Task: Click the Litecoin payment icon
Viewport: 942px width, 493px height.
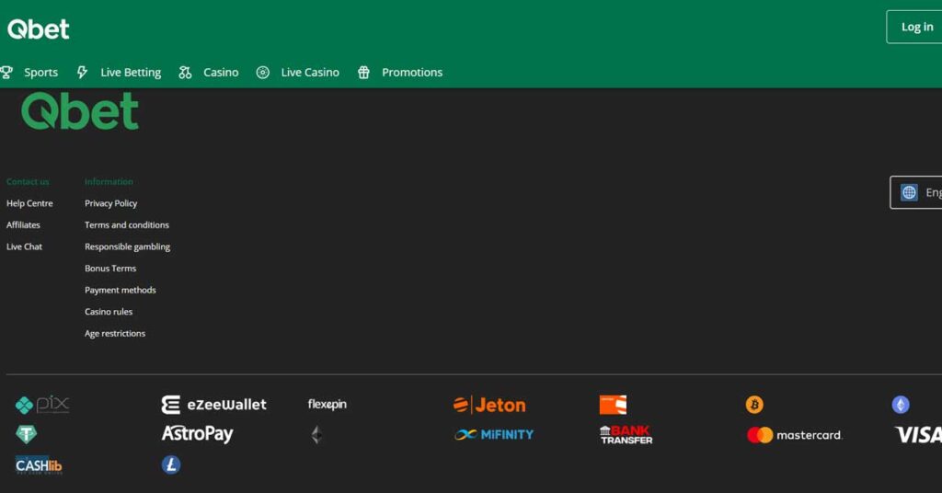Action: [171, 464]
